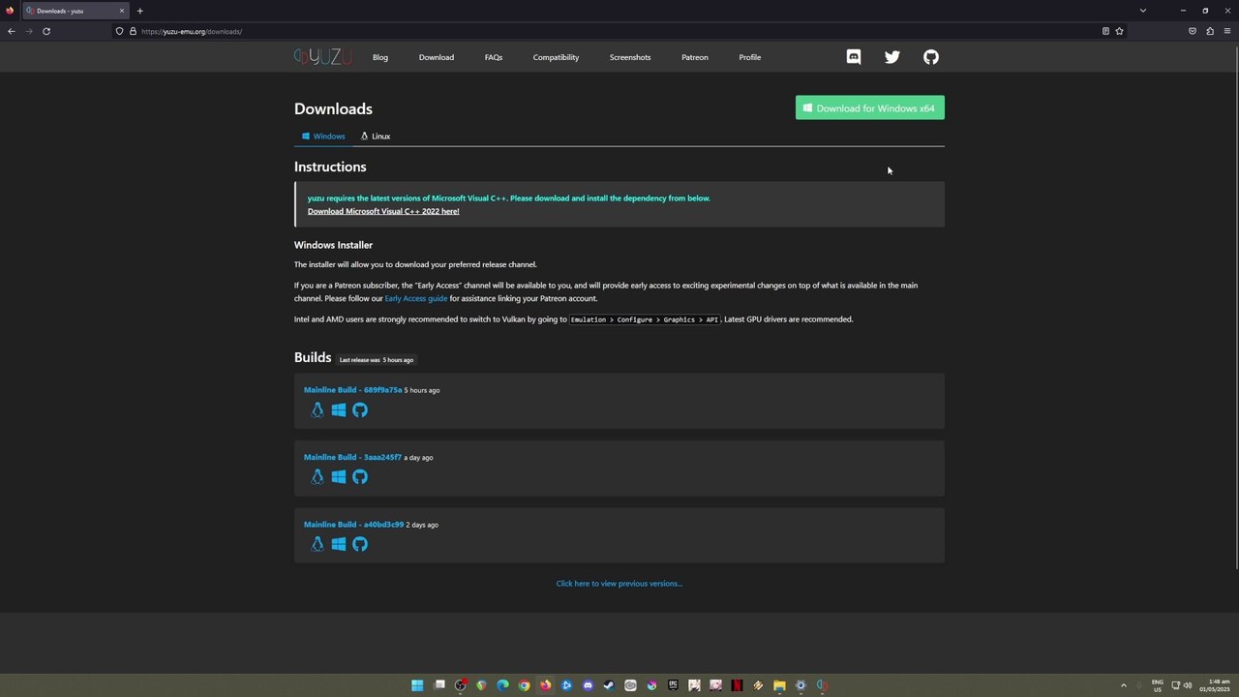Open the yuzu GitHub icon in header
This screenshot has height=697, width=1239.
click(x=931, y=57)
